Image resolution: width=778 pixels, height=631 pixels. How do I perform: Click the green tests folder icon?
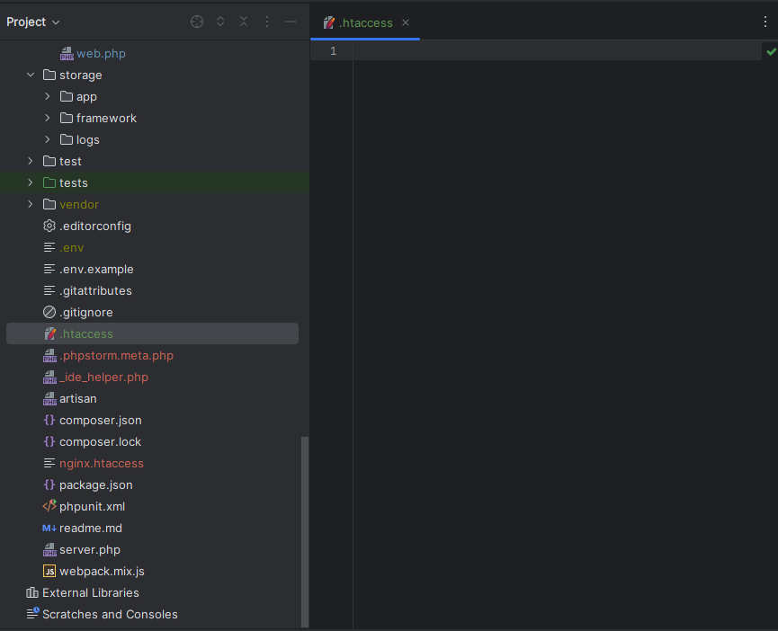coord(49,182)
